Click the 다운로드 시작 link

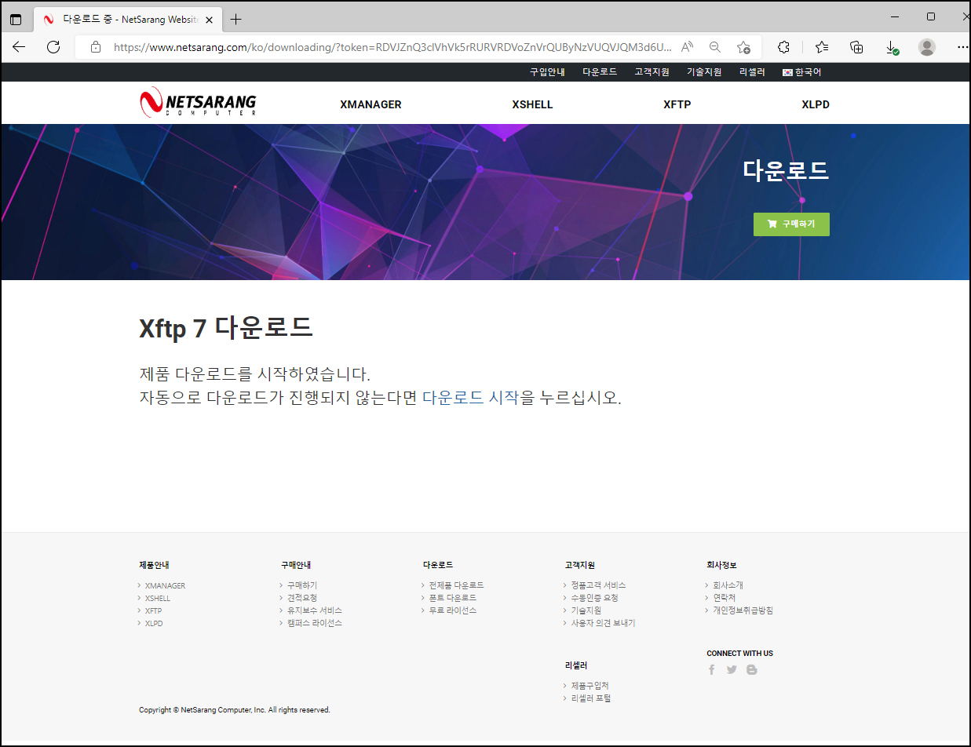point(470,397)
